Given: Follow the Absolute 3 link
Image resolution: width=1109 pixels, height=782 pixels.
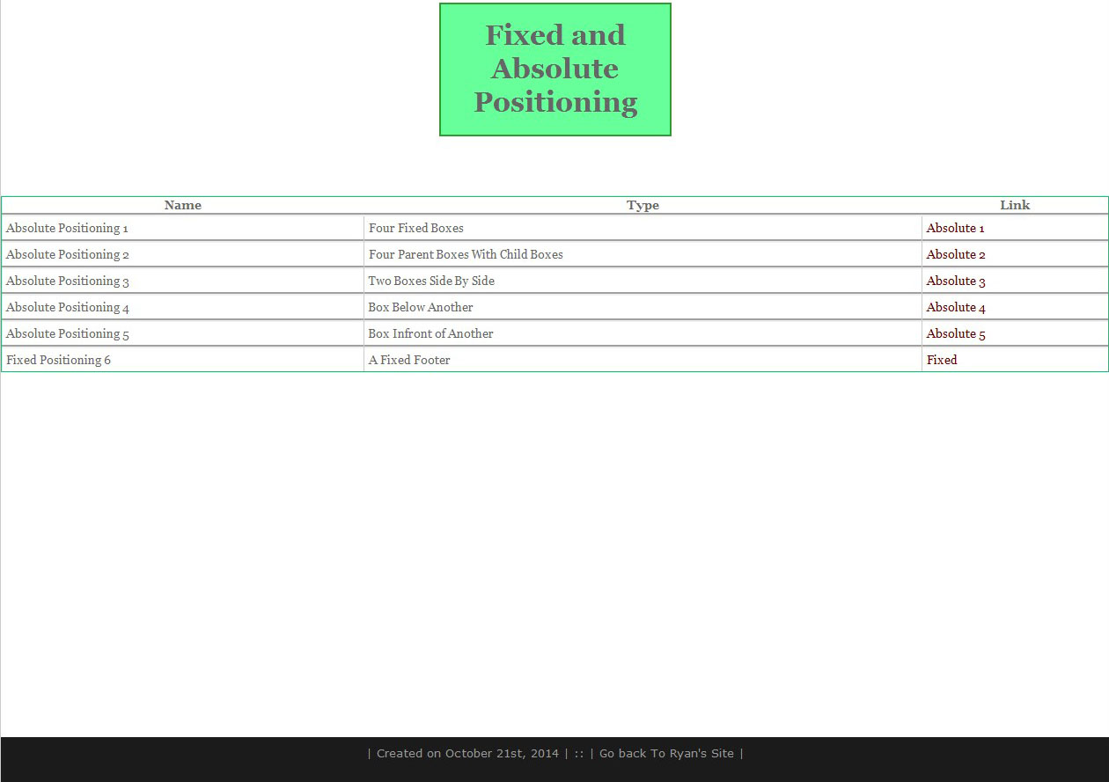Looking at the screenshot, I should pos(955,281).
